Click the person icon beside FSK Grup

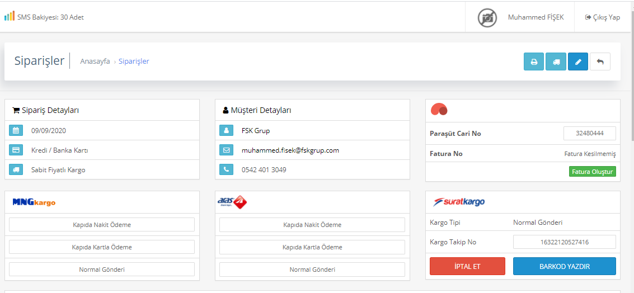(227, 130)
